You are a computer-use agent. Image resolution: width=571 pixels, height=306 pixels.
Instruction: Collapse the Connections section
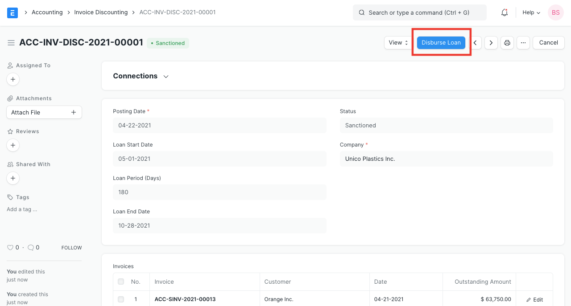(x=166, y=76)
